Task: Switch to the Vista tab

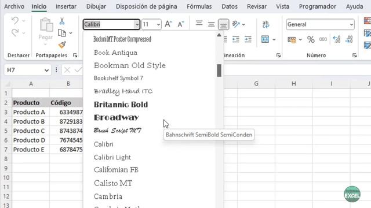Action: 282,6
